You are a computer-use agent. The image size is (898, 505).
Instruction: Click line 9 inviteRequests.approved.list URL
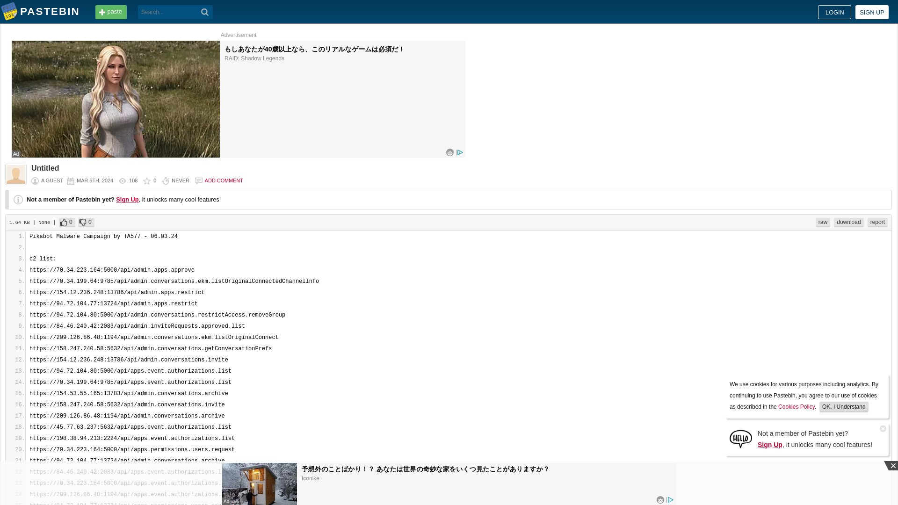point(137,326)
